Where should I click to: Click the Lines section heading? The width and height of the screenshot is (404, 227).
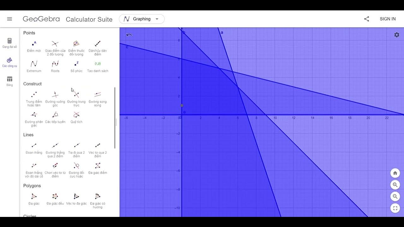pyautogui.click(x=28, y=135)
